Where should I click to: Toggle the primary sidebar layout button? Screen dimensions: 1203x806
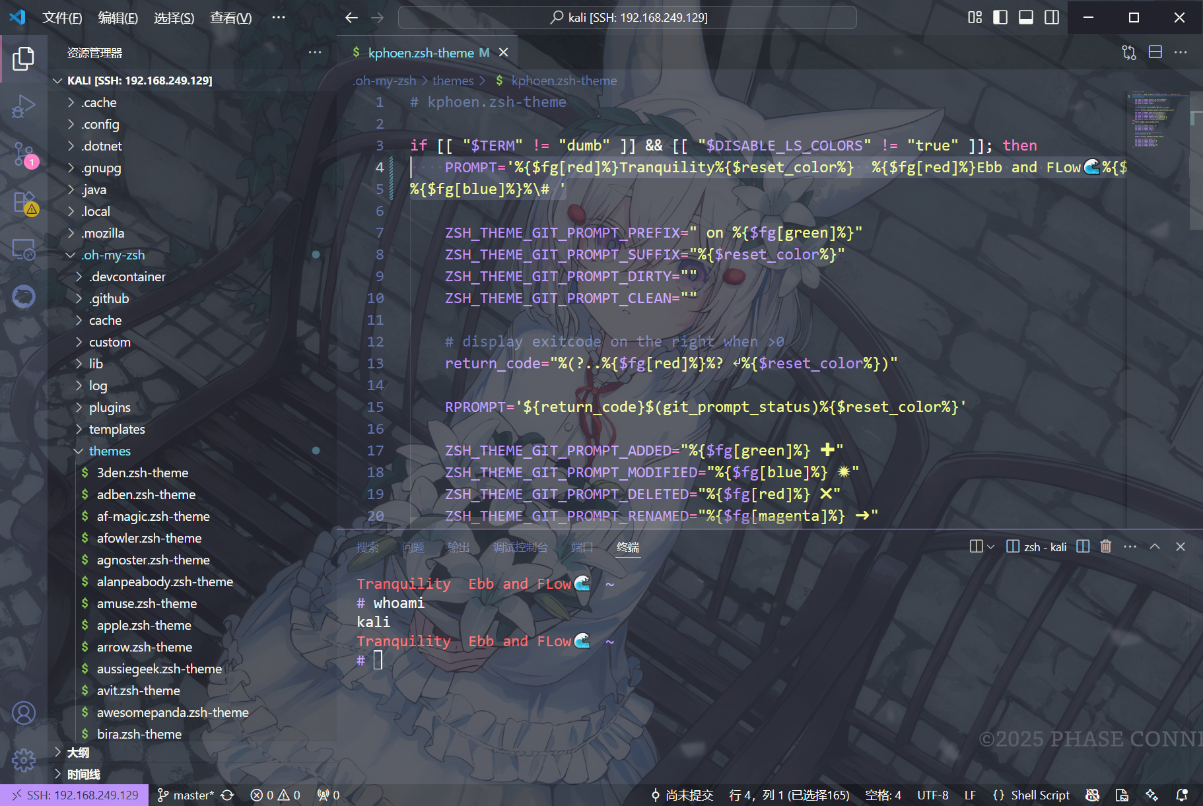click(x=1000, y=18)
